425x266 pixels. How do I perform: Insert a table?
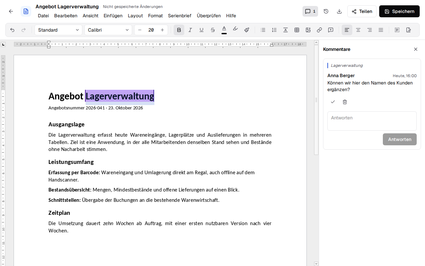pyautogui.click(x=297, y=30)
